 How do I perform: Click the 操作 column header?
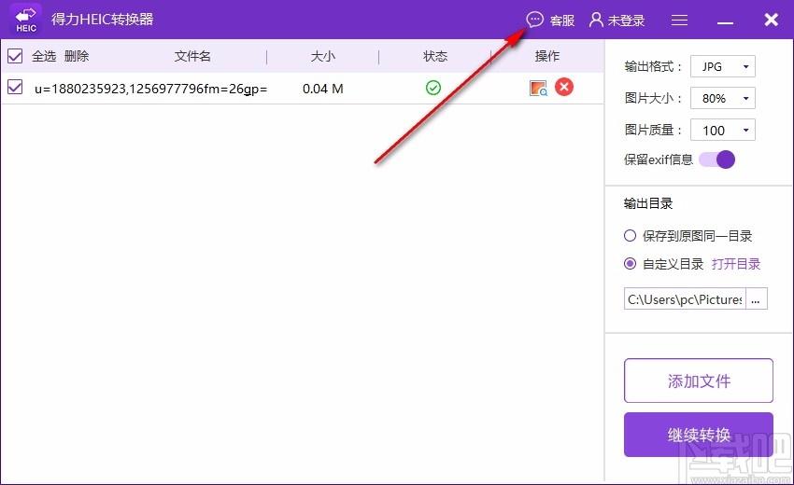547,56
